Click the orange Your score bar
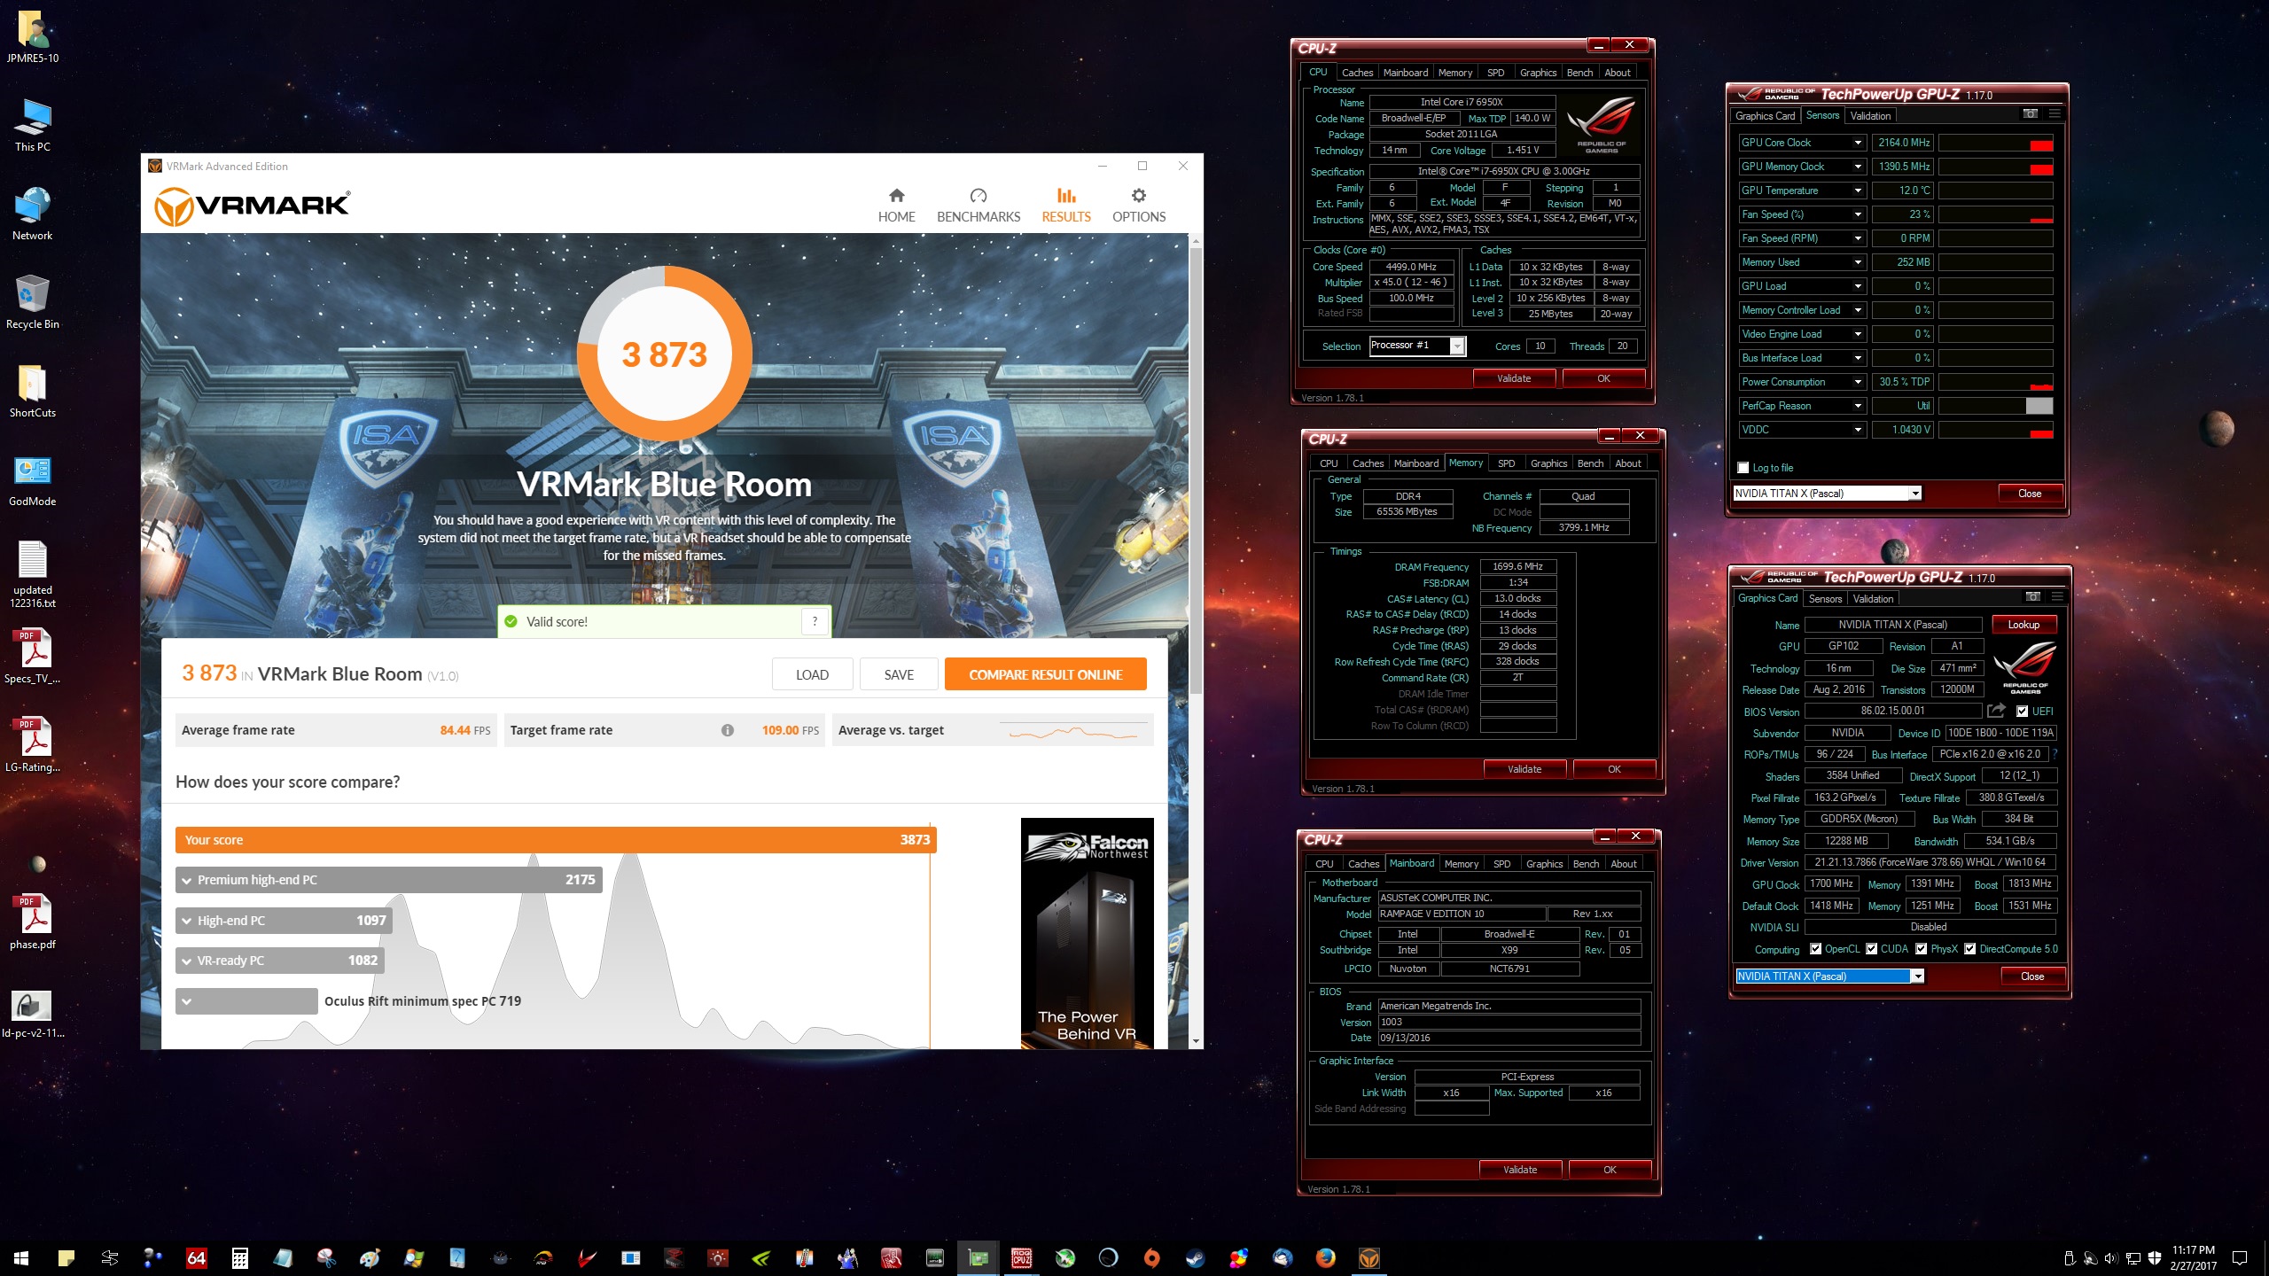 [556, 840]
